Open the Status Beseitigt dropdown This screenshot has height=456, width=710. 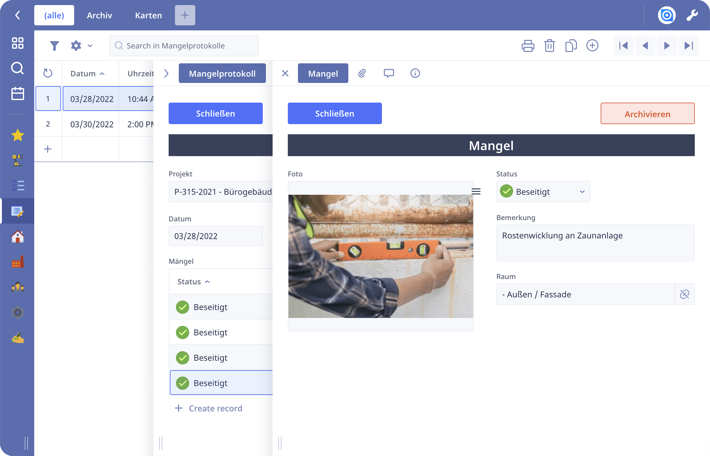(543, 192)
